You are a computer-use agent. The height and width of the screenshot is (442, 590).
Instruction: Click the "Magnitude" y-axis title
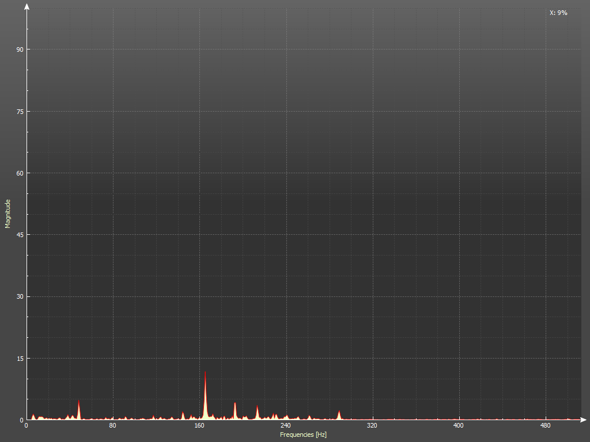click(x=8, y=214)
